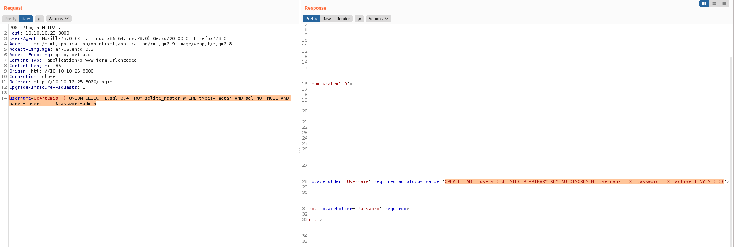Screen dimensions: 734x247
Task: Open the Response Actions dropdown
Action: (379, 19)
